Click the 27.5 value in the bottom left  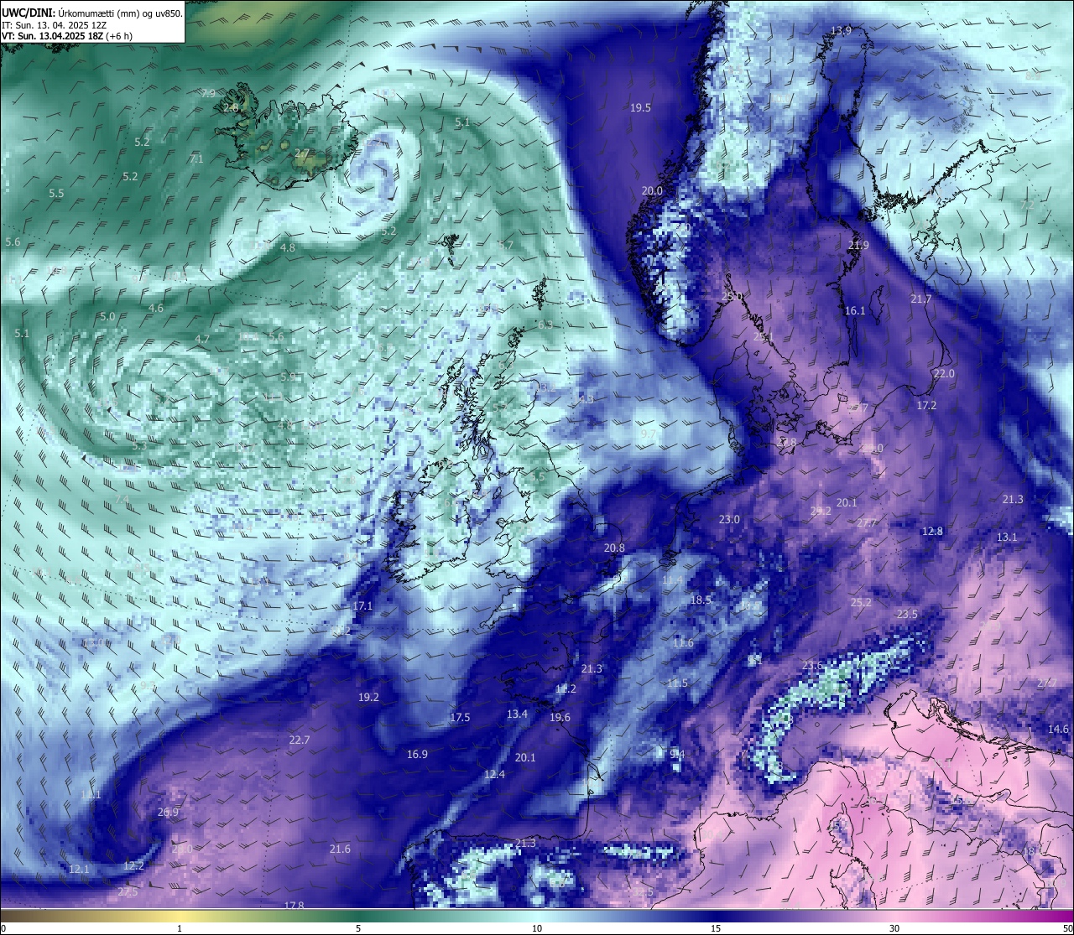pyautogui.click(x=128, y=891)
